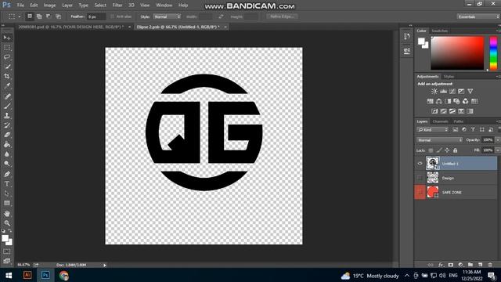The width and height of the screenshot is (501, 282).
Task: Select the Path Selection tool
Action: coord(7,193)
